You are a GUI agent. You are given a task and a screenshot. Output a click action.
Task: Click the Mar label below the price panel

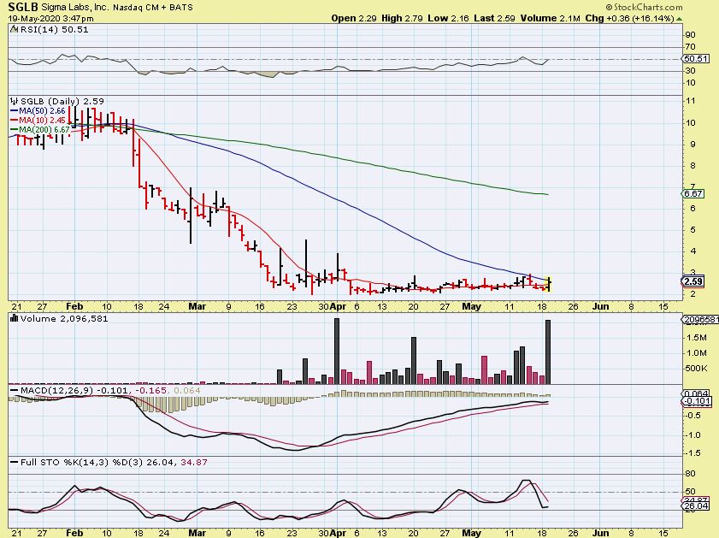[197, 306]
